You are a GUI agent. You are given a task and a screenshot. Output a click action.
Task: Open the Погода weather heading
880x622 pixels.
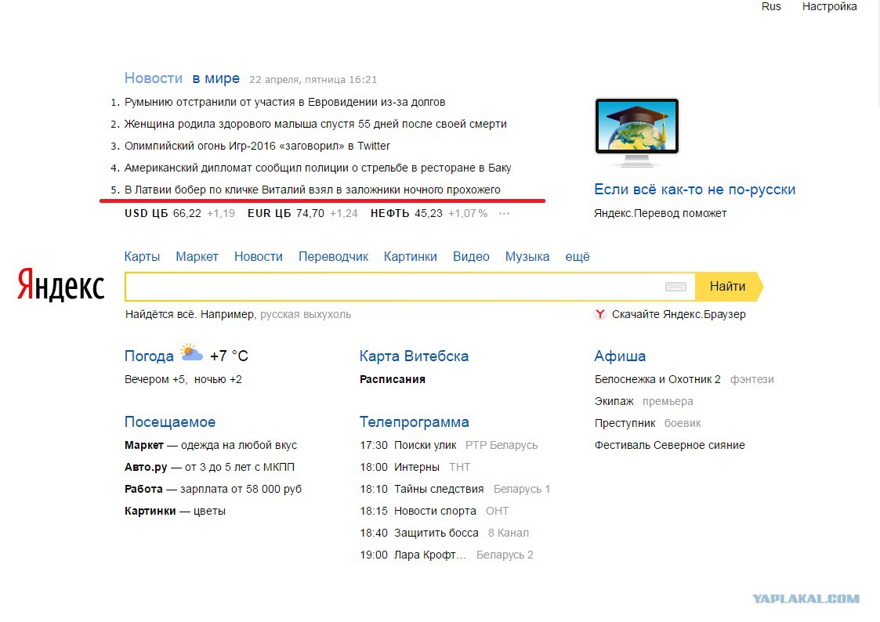tap(149, 356)
